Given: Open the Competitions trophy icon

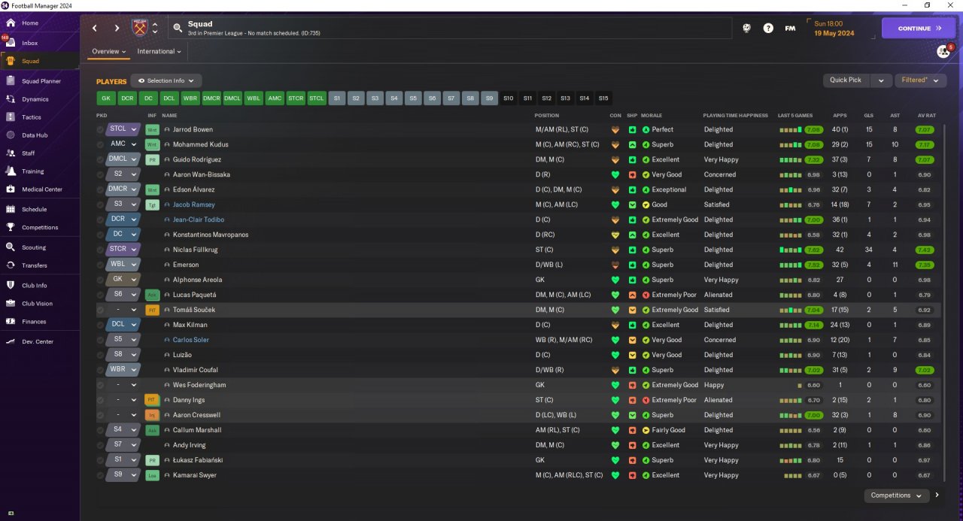Looking at the screenshot, I should point(11,227).
